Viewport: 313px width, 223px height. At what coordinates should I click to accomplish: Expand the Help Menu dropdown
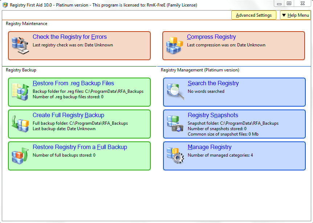tap(295, 15)
